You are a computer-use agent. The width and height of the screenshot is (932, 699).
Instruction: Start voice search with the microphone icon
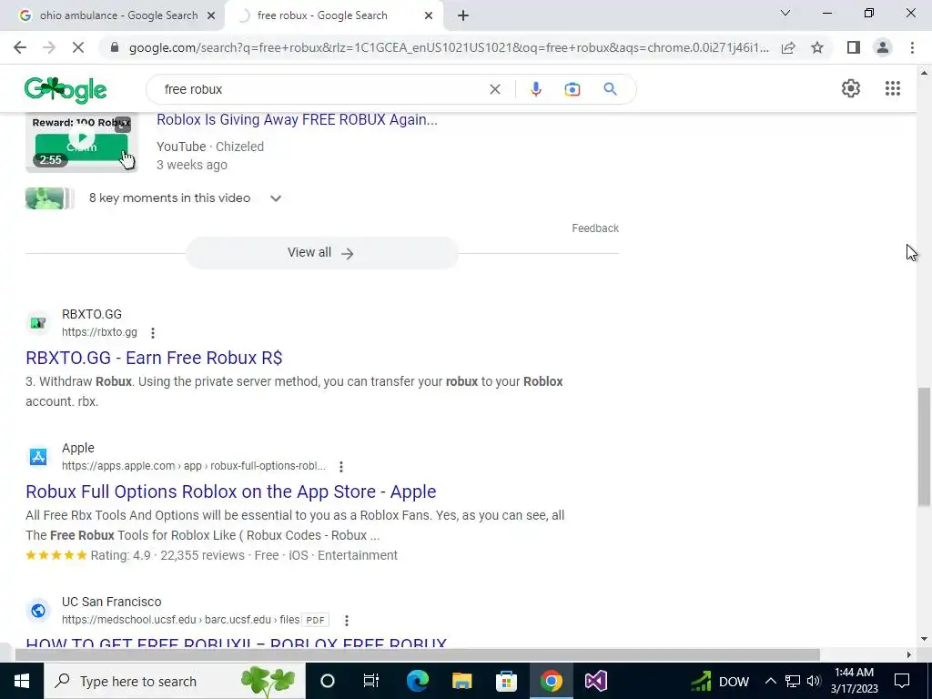(x=535, y=89)
